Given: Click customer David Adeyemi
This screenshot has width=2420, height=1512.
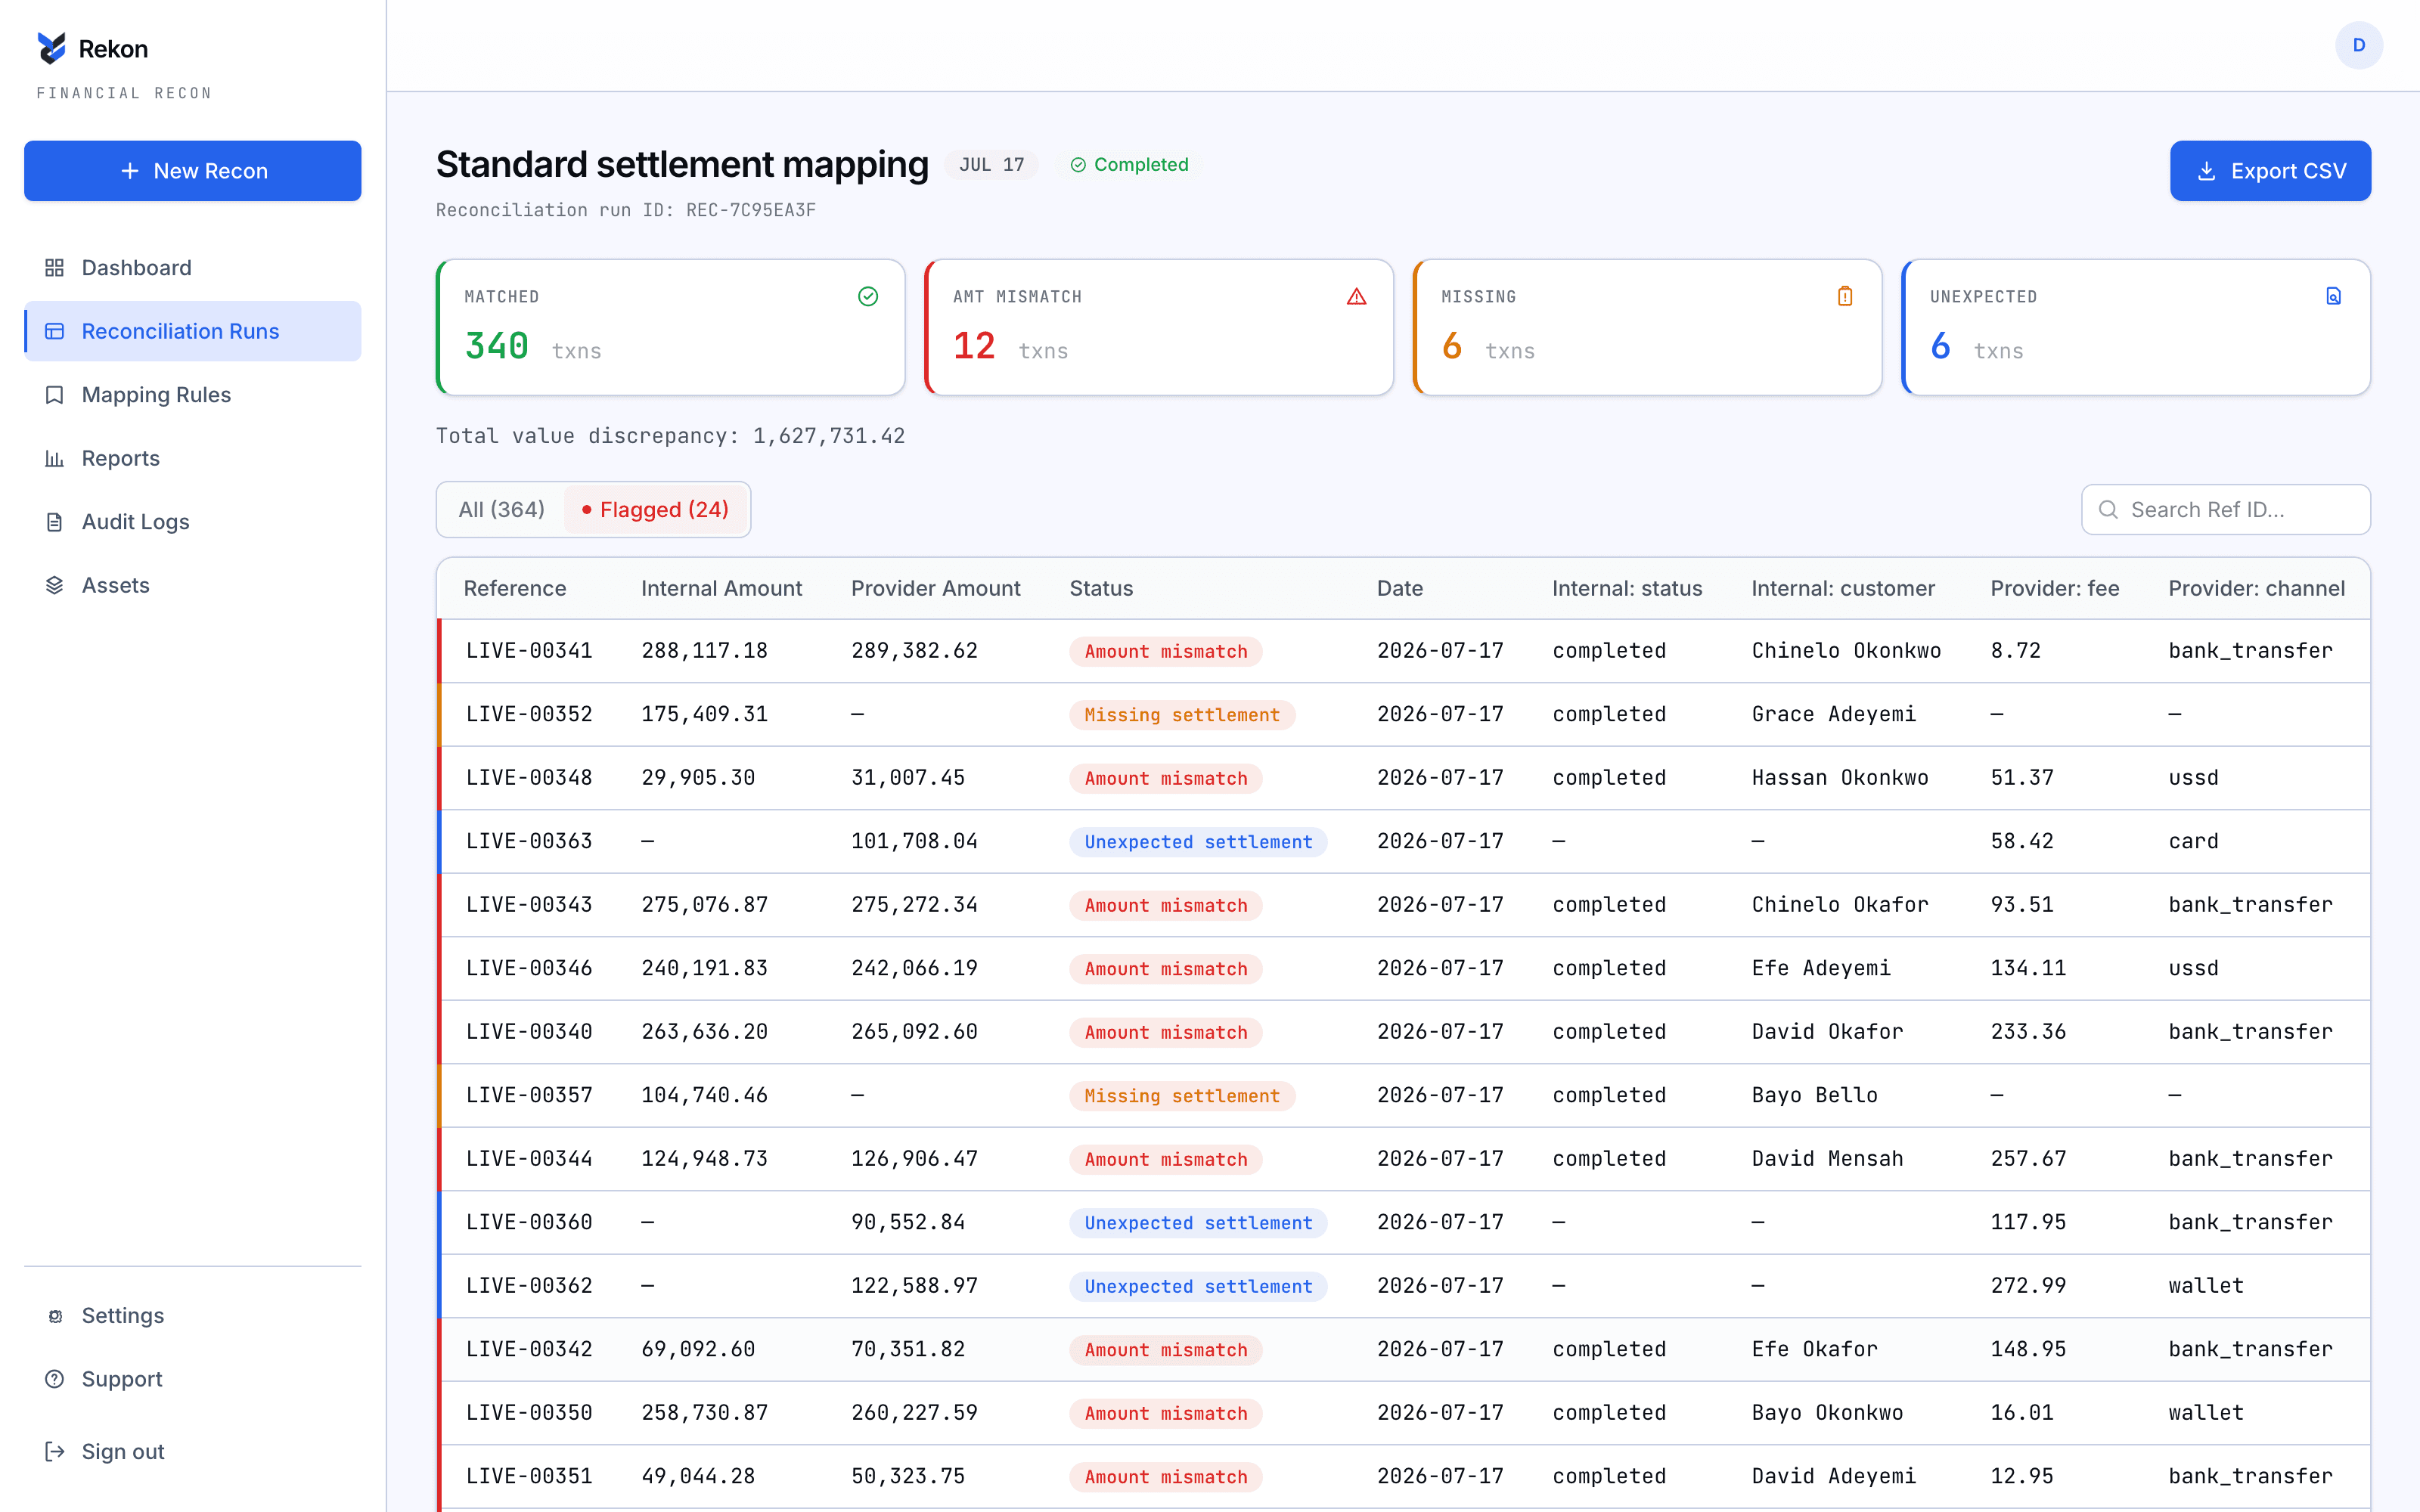Looking at the screenshot, I should point(1834,1476).
